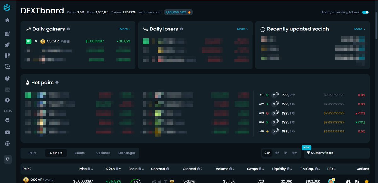This screenshot has height=183, width=378.
Task: Open the feedback chat icon in sidebar
Action: tap(8, 159)
